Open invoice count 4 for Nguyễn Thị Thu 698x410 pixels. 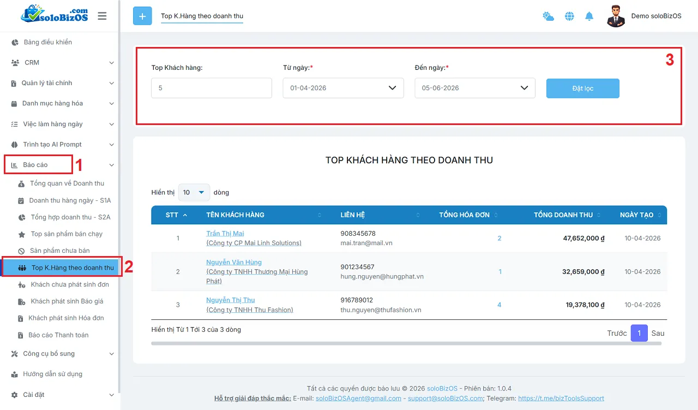pyautogui.click(x=499, y=305)
